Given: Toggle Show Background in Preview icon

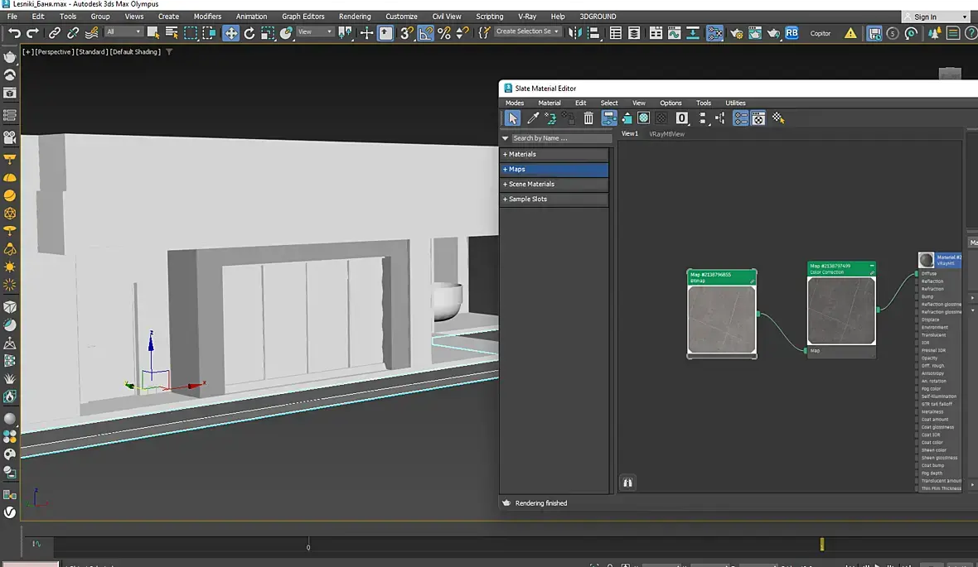Looking at the screenshot, I should click(x=661, y=118).
